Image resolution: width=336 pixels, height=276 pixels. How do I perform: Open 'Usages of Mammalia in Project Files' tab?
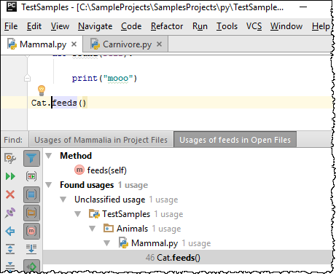pos(101,140)
